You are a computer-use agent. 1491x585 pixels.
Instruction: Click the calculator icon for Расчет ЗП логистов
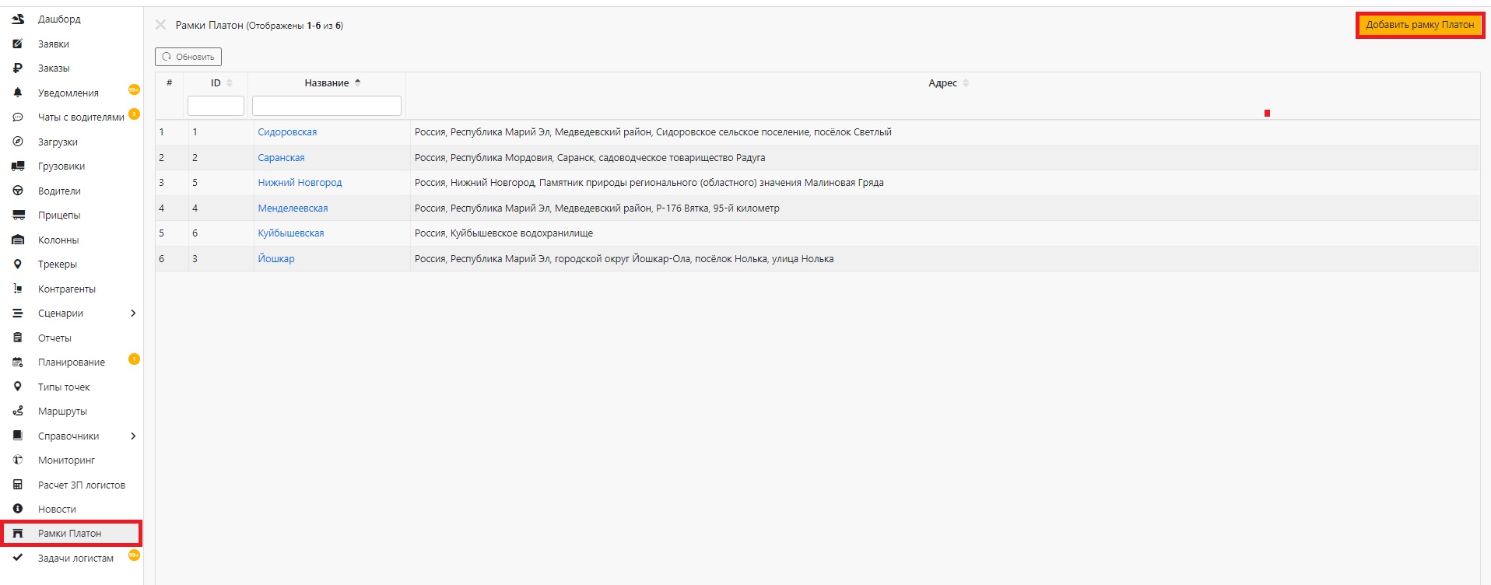[18, 485]
